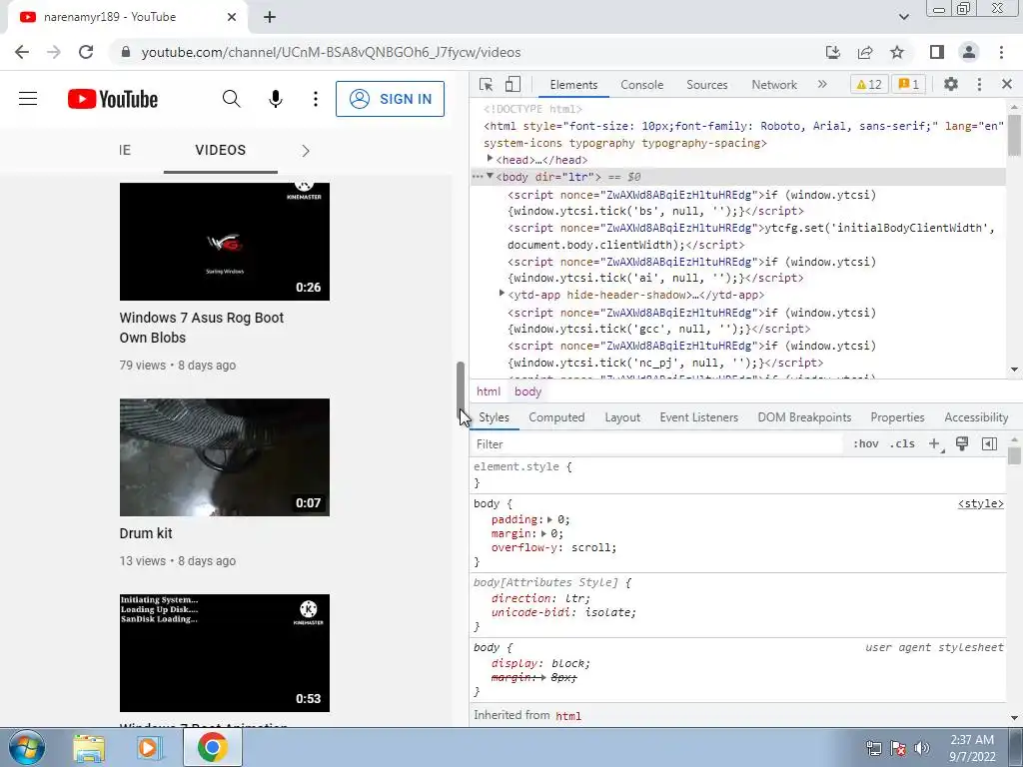Open YouTube search icon
Image resolution: width=1023 pixels, height=767 pixels.
(x=231, y=99)
